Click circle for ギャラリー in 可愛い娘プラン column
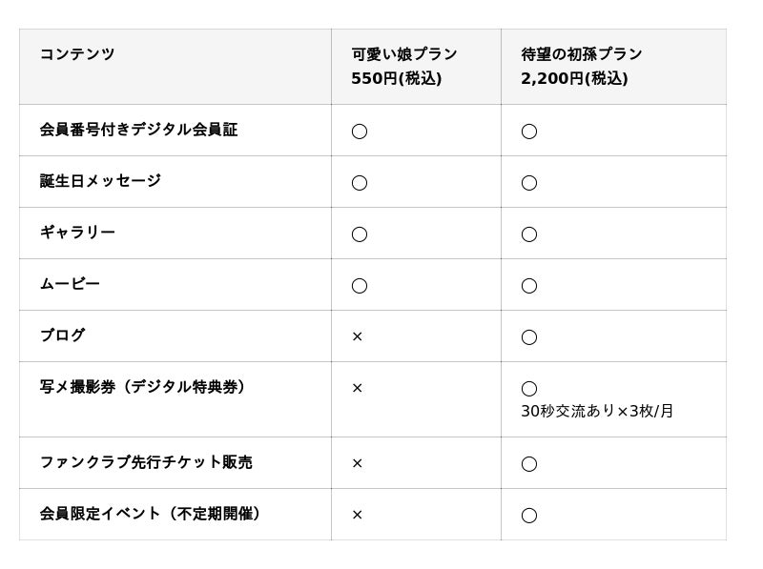763x569 pixels. (x=360, y=234)
